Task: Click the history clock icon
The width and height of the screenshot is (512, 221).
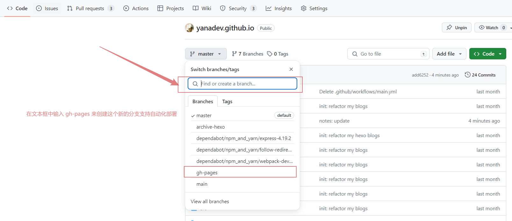Action: click(467, 75)
